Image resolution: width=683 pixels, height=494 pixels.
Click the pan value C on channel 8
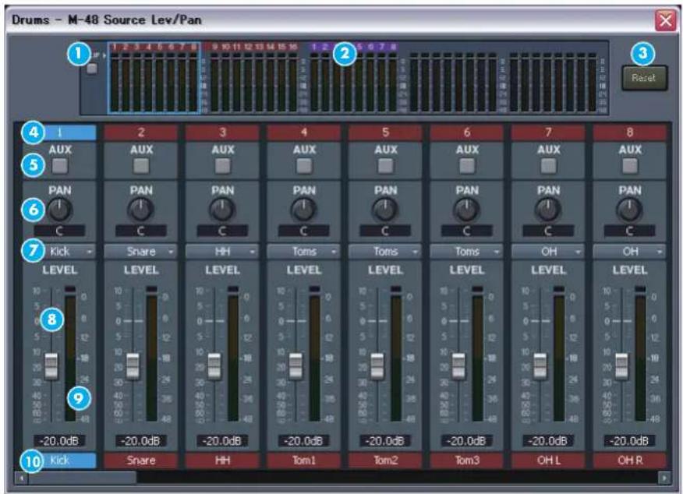point(630,231)
